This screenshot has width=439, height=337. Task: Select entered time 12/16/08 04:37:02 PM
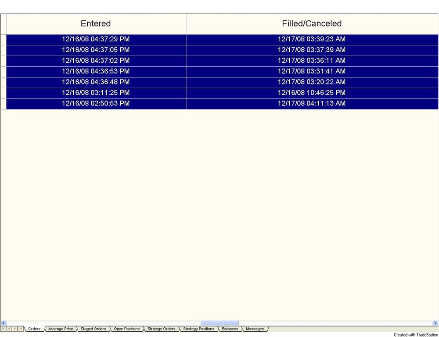coord(96,61)
